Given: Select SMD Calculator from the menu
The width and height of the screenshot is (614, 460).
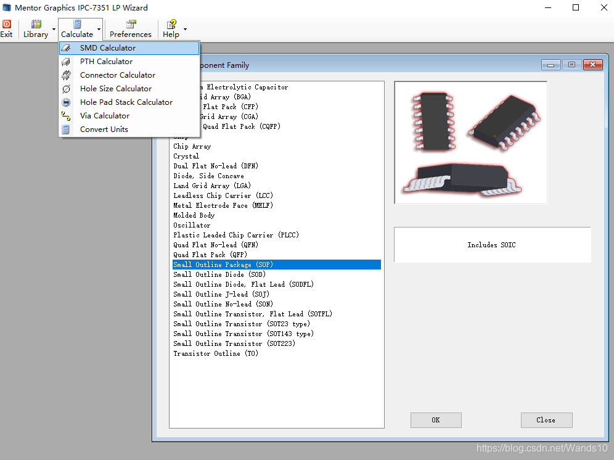Looking at the screenshot, I should point(108,48).
